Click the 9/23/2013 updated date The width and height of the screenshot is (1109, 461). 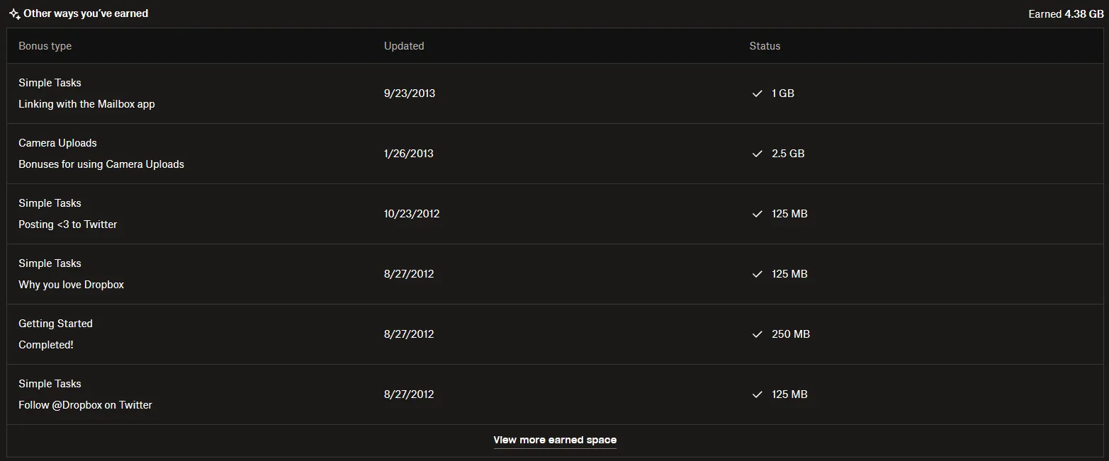410,93
